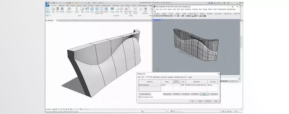Image resolution: width=289 pixels, height=114 pixels.
Task: Open the Surface menu in Rhino
Action: [169, 9]
